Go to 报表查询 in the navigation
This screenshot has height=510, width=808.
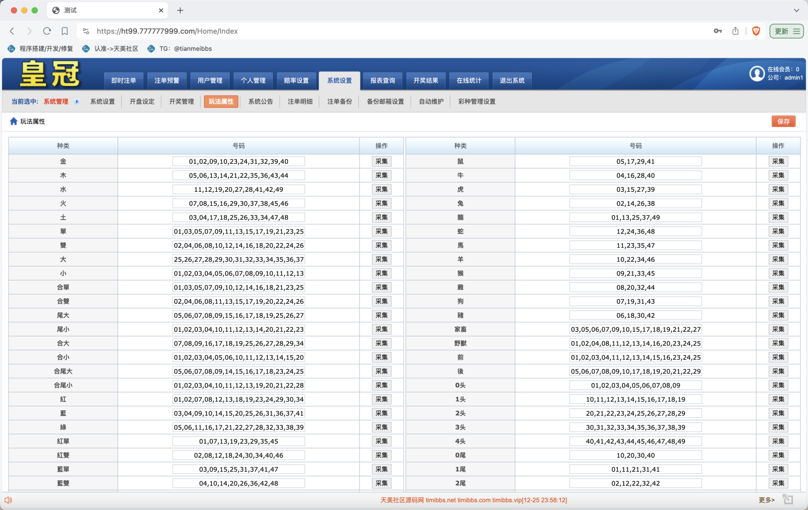(x=382, y=81)
